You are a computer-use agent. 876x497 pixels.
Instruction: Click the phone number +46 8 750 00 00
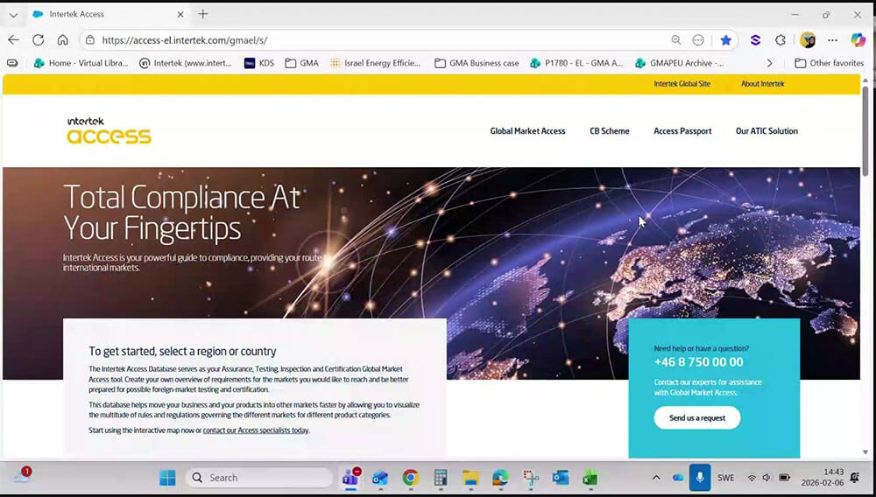point(698,361)
